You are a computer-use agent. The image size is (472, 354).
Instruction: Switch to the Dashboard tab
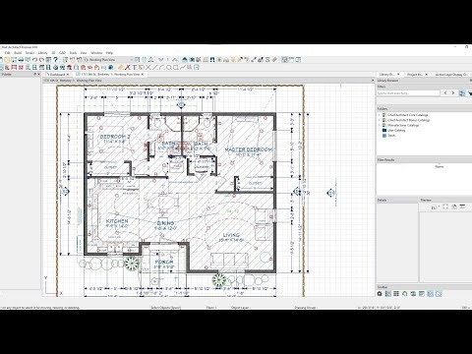point(57,75)
